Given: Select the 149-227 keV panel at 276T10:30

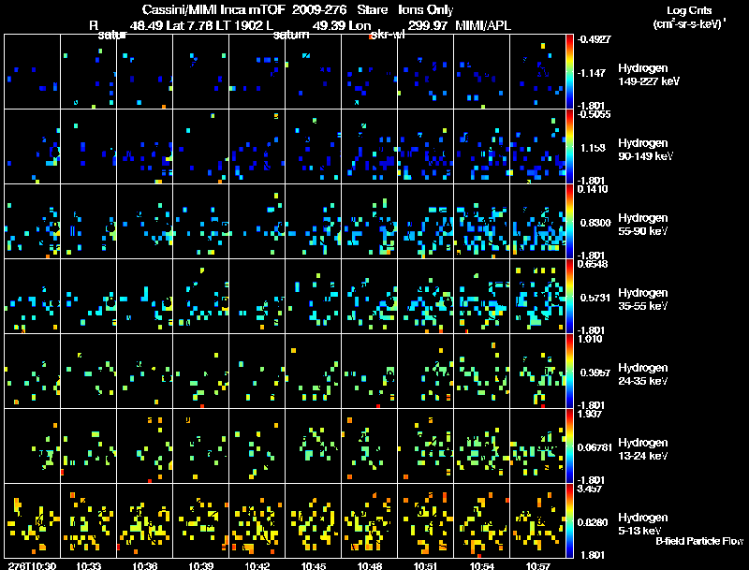Looking at the screenshot, I should 33,72.
